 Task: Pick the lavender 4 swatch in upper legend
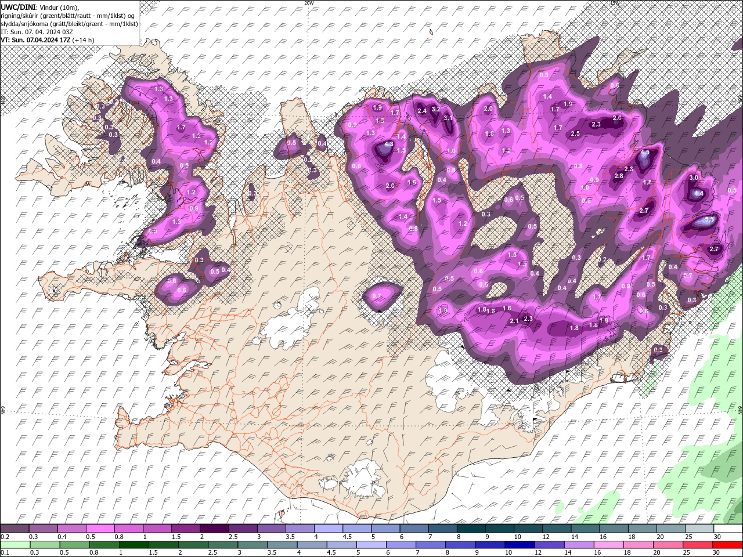(x=329, y=529)
